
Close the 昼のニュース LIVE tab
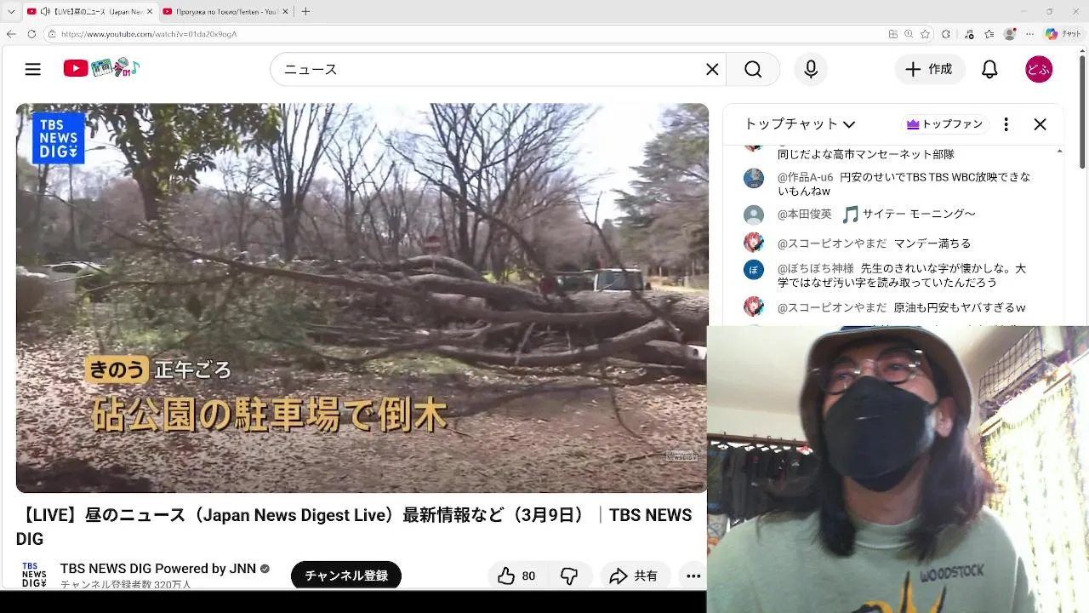pos(148,12)
